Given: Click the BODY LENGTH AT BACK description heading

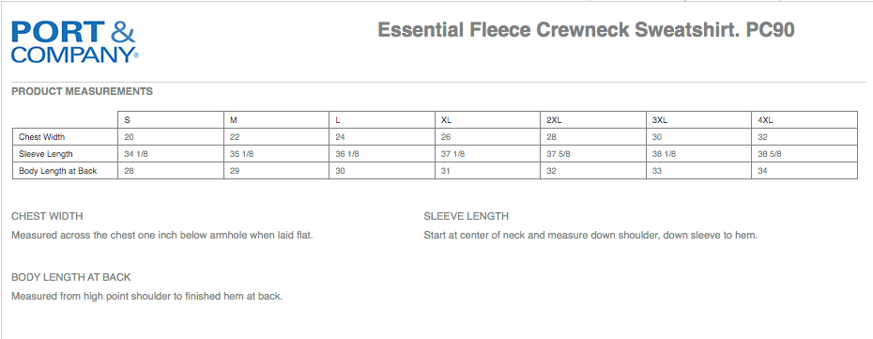Looking at the screenshot, I should point(70,277).
